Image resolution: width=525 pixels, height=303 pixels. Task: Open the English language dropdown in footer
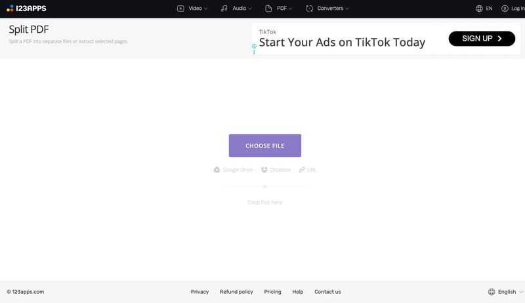(x=506, y=292)
